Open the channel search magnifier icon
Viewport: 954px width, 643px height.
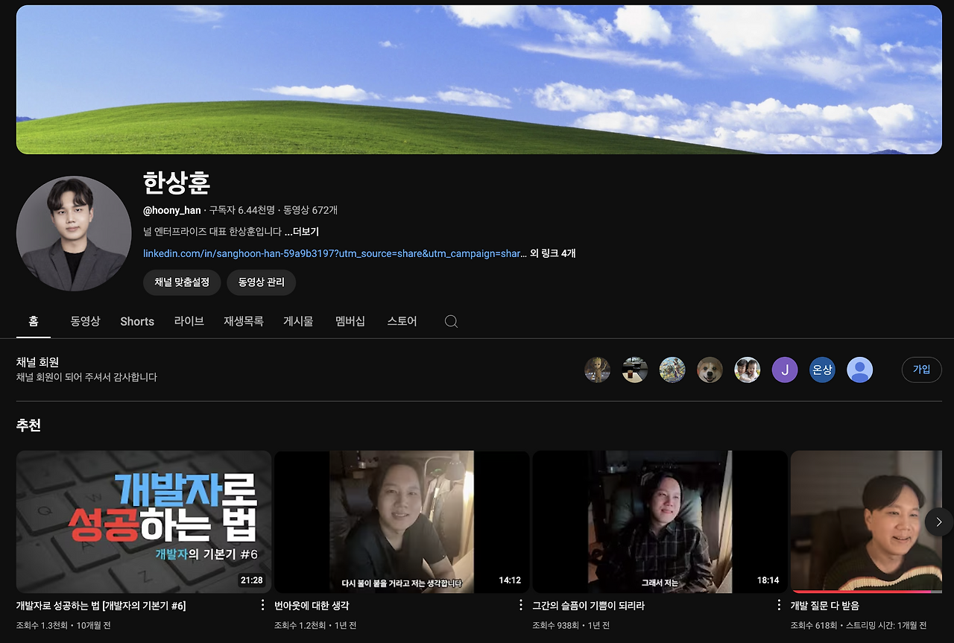[451, 321]
